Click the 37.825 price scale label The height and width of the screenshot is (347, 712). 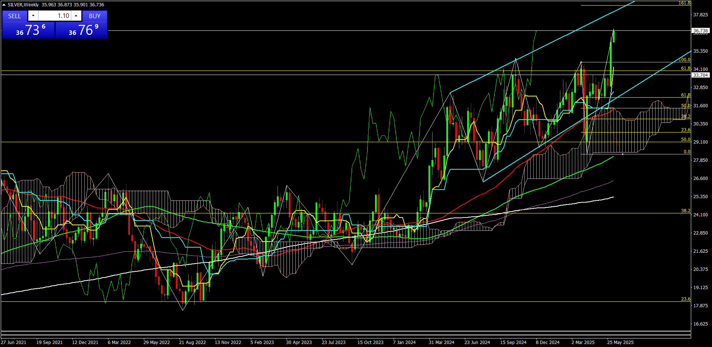(700, 15)
